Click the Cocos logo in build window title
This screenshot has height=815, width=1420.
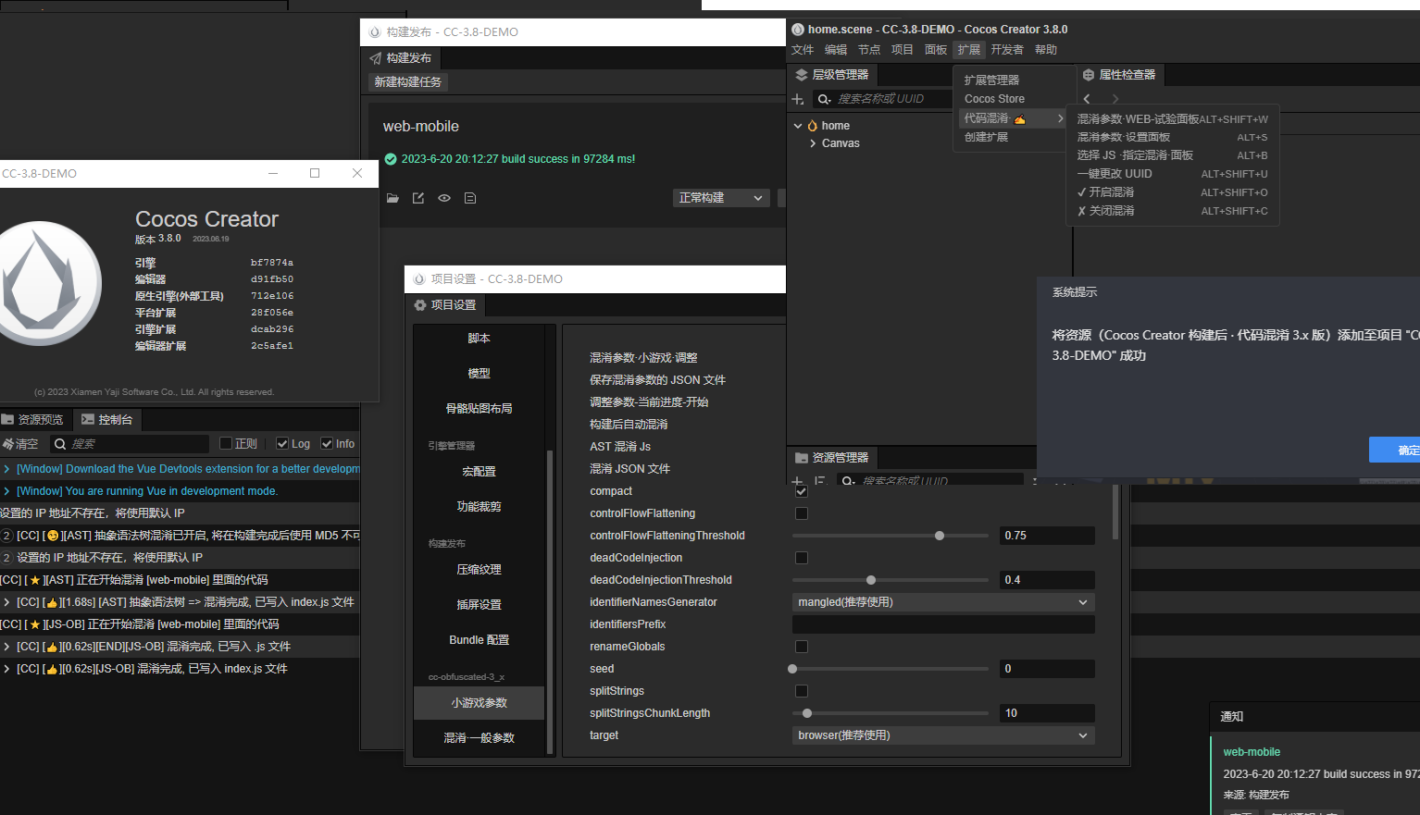[375, 32]
